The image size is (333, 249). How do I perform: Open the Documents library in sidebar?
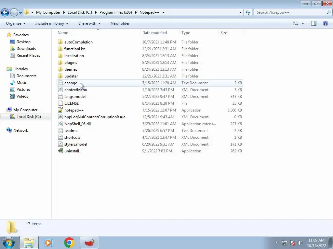tap(26, 76)
